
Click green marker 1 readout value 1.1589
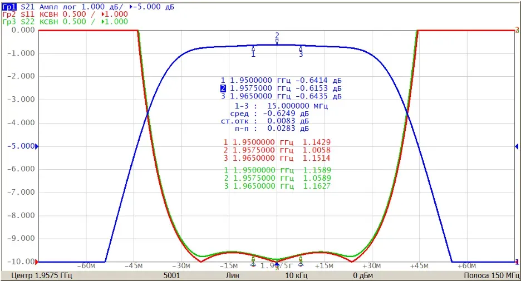317,170
